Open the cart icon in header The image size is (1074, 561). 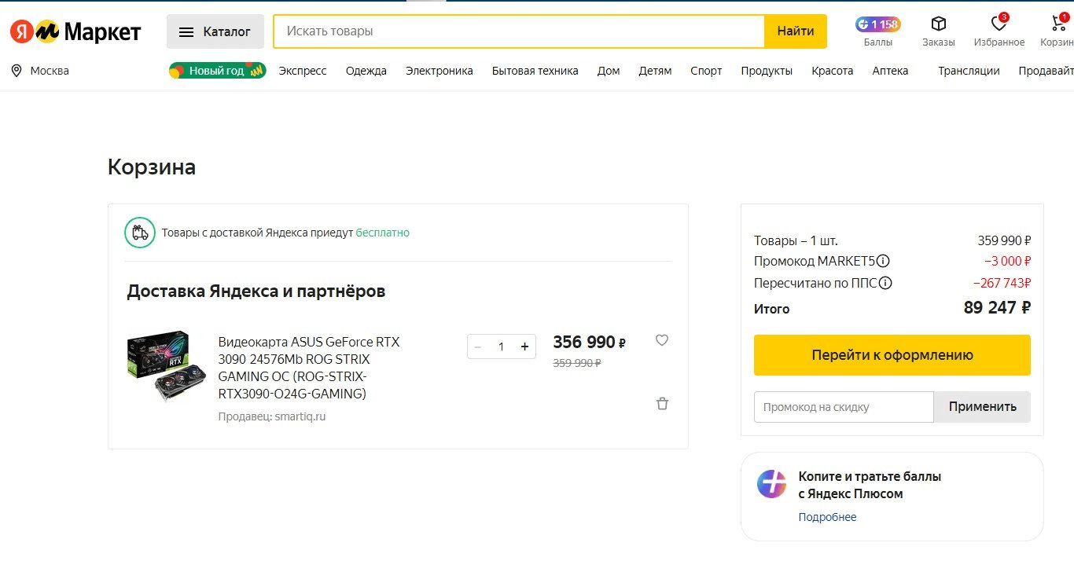tap(1058, 24)
